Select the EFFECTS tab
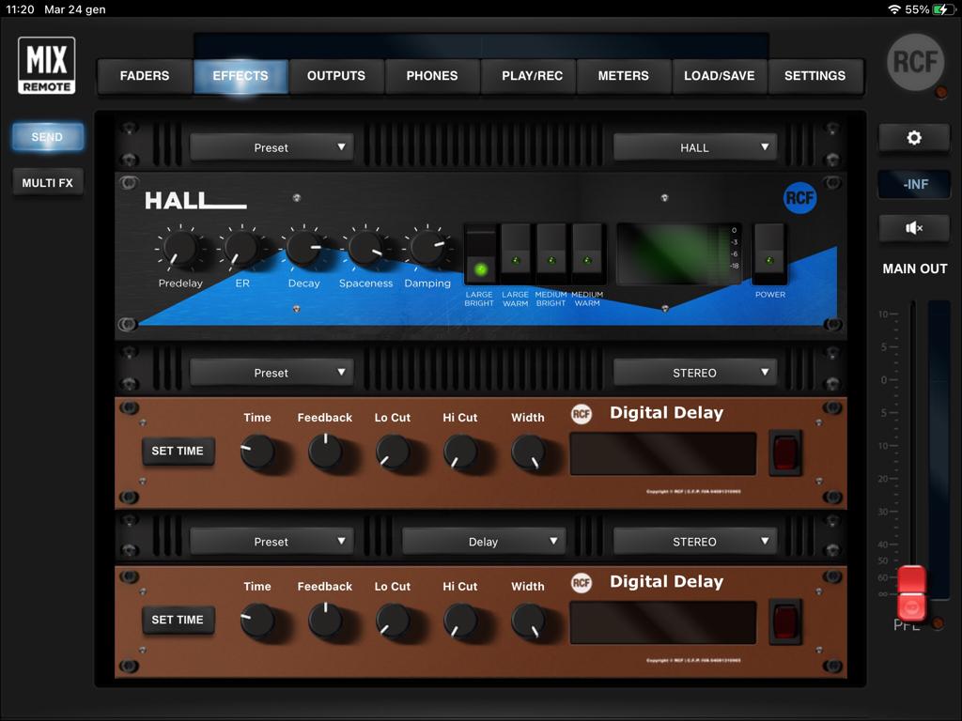962x721 pixels. [x=240, y=76]
